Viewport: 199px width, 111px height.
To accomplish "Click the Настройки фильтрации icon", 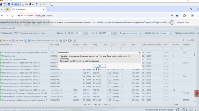I will 29,40.
